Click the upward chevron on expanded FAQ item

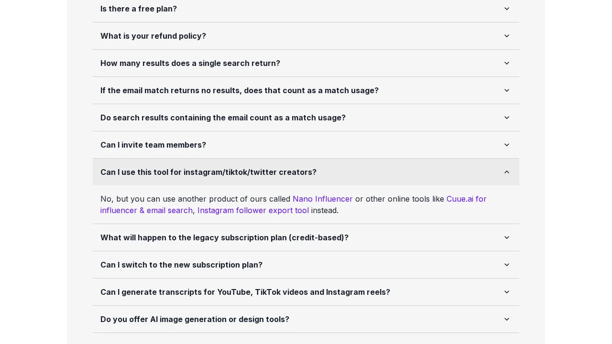coord(507,172)
